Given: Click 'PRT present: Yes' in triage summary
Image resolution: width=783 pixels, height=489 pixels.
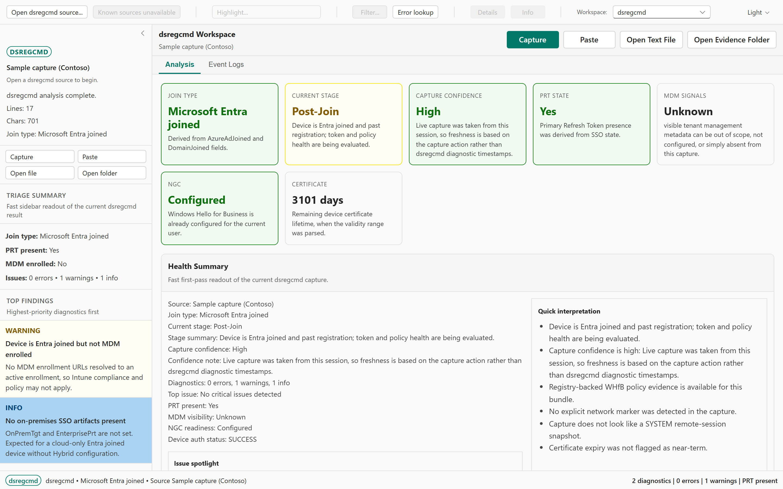Looking at the screenshot, I should tap(32, 250).
